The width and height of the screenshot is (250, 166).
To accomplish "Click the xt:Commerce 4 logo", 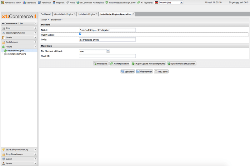I will coord(19,17).
